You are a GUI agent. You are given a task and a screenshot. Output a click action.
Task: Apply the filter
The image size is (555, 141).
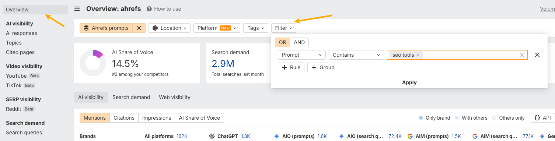coord(409,82)
